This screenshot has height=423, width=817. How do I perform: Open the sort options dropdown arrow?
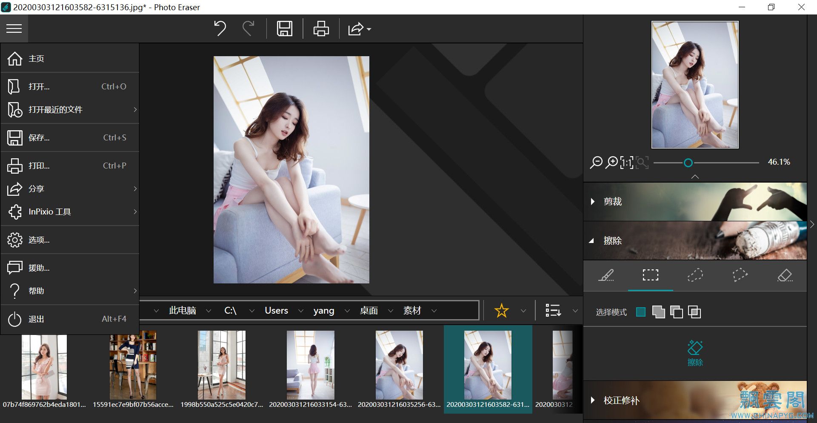pos(575,311)
